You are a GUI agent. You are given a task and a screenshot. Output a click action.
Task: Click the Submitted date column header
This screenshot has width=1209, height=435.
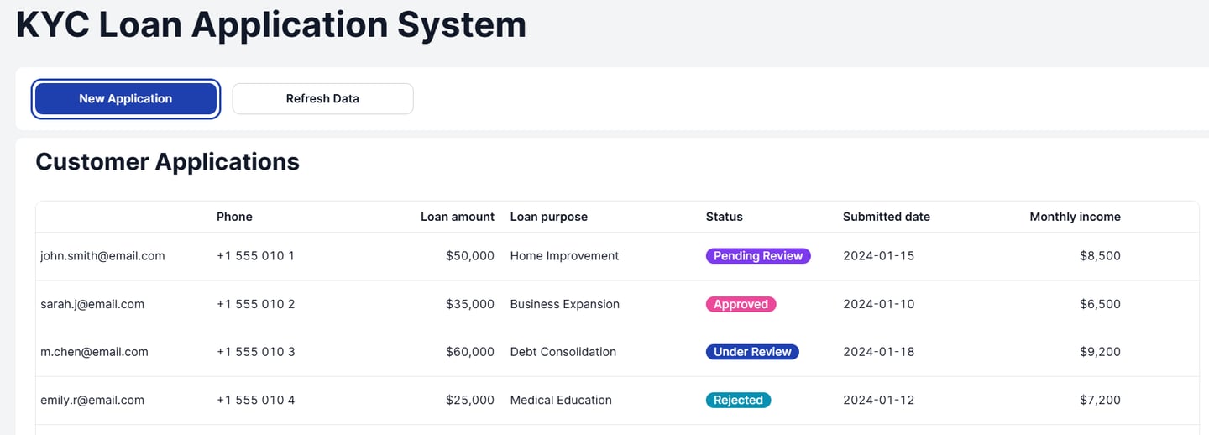[886, 217]
